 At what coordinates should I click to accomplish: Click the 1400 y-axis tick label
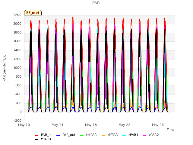pos(17,50)
